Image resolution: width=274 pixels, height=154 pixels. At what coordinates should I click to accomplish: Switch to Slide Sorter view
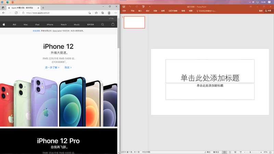pyautogui.click(x=230, y=152)
